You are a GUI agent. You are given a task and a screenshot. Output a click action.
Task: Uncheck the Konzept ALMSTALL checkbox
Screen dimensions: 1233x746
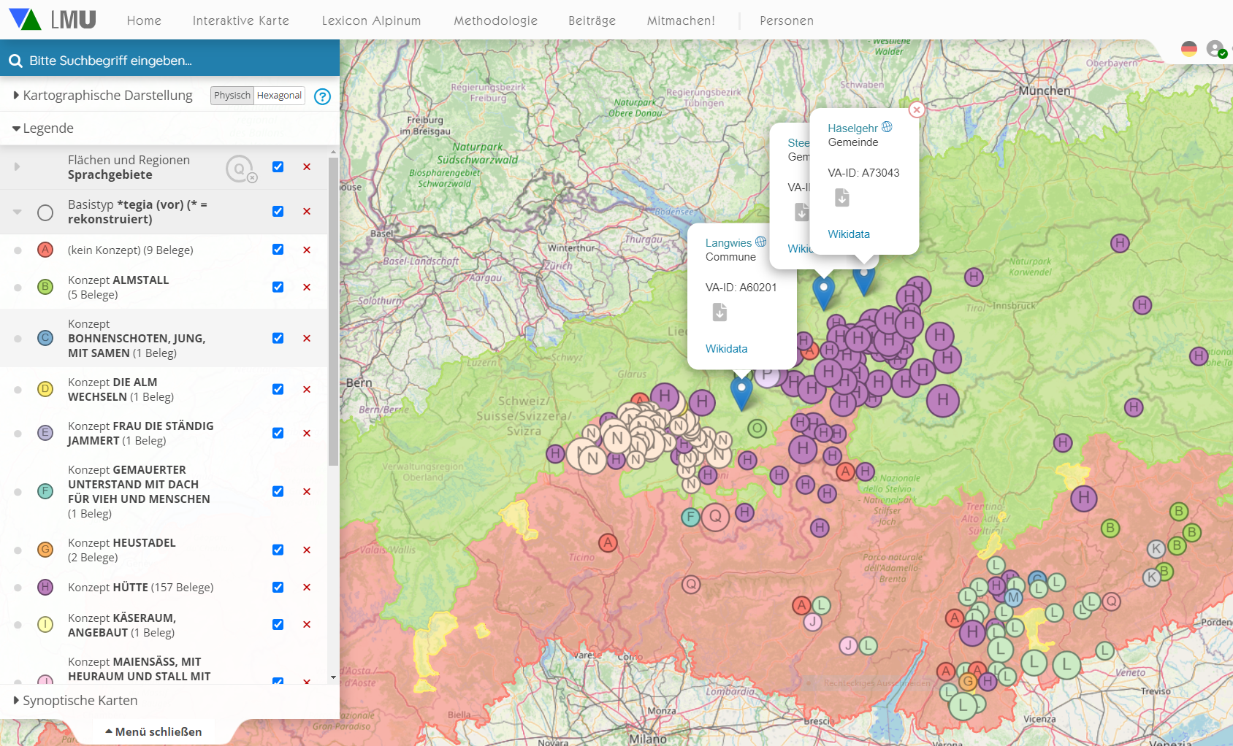pyautogui.click(x=278, y=287)
